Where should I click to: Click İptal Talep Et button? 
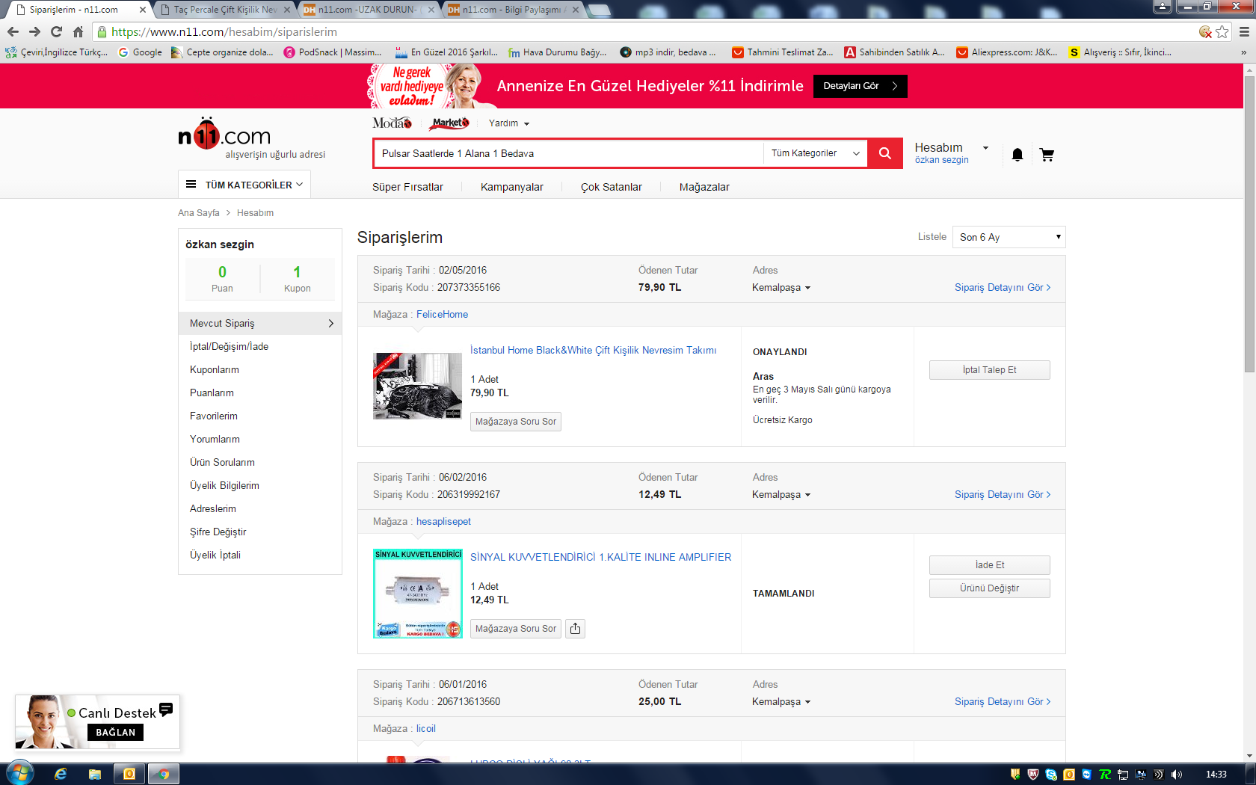[989, 370]
